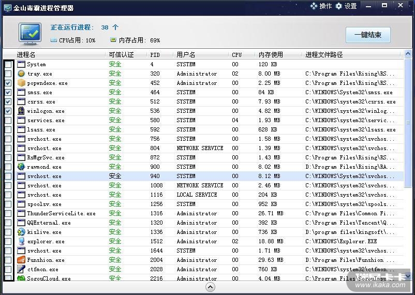Screen dimensions: 415x295
Task: Click the Funshion.exe orange icon
Action: coord(21,260)
